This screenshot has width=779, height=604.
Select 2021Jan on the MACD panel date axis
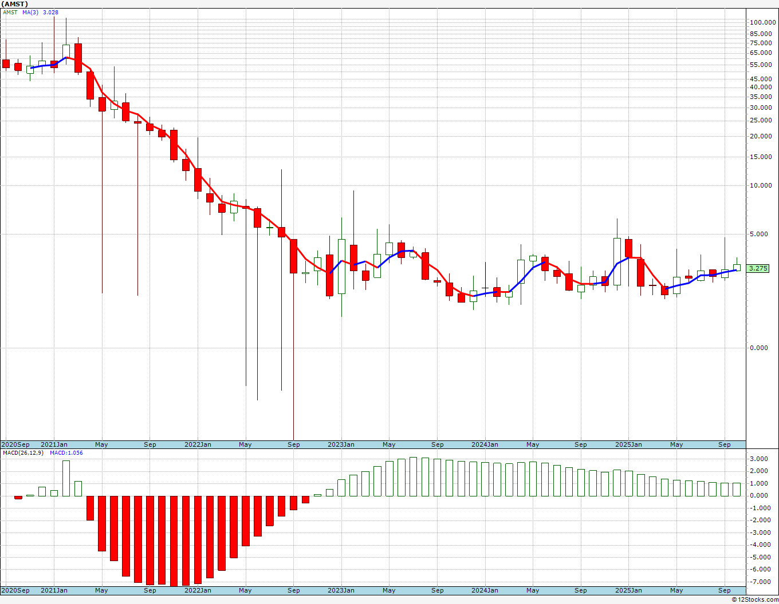[54, 590]
